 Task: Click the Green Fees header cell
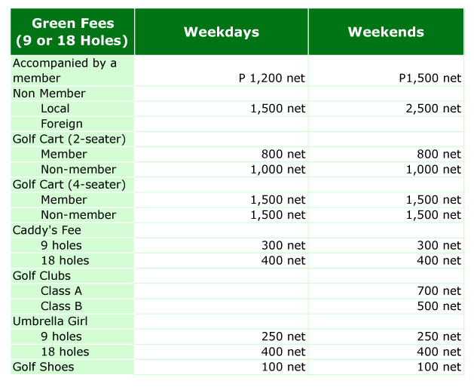[72, 32]
